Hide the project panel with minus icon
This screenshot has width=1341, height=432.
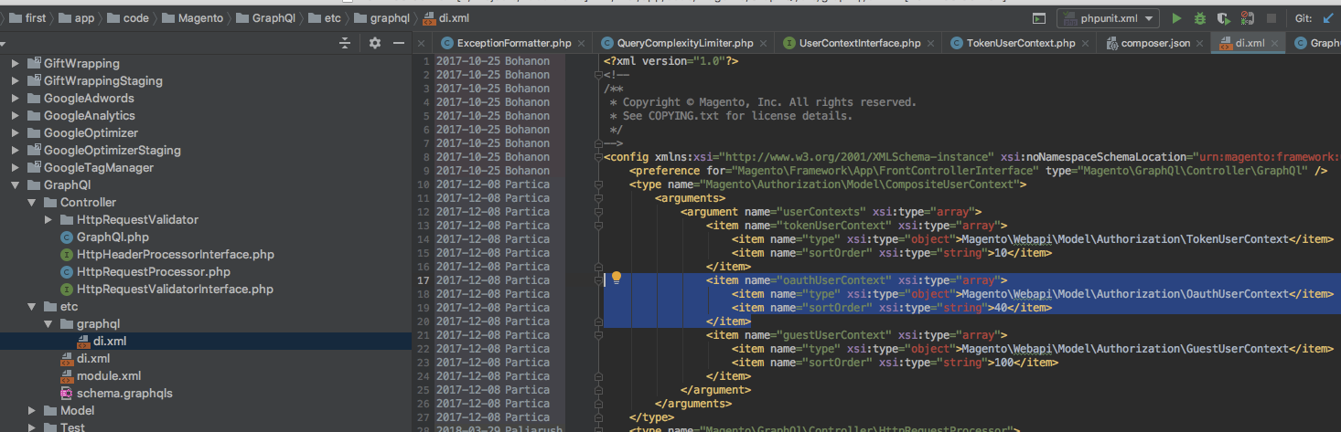pos(399,43)
